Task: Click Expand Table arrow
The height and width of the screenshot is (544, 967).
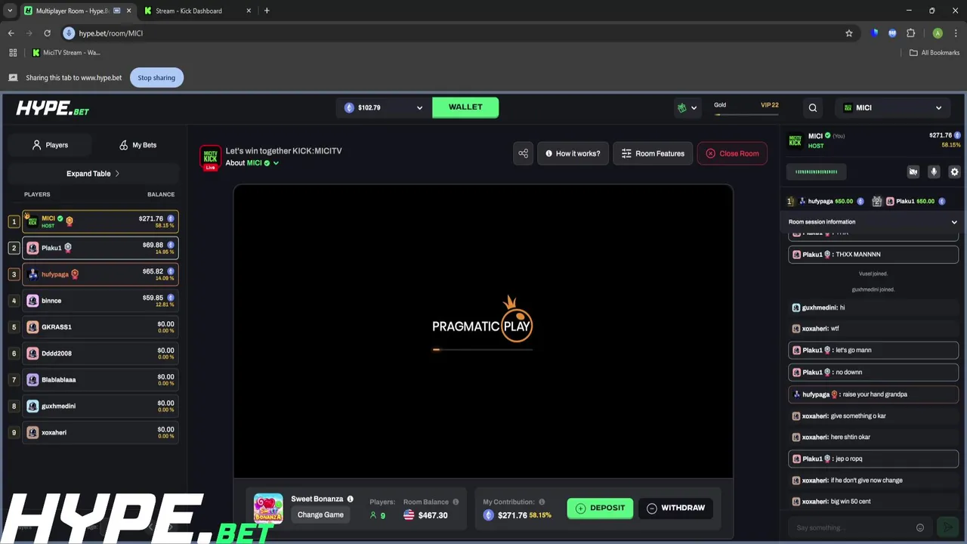Action: click(x=117, y=174)
